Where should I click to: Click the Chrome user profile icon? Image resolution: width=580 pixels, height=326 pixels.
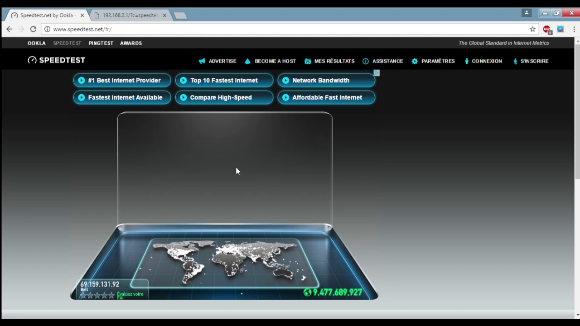[527, 13]
